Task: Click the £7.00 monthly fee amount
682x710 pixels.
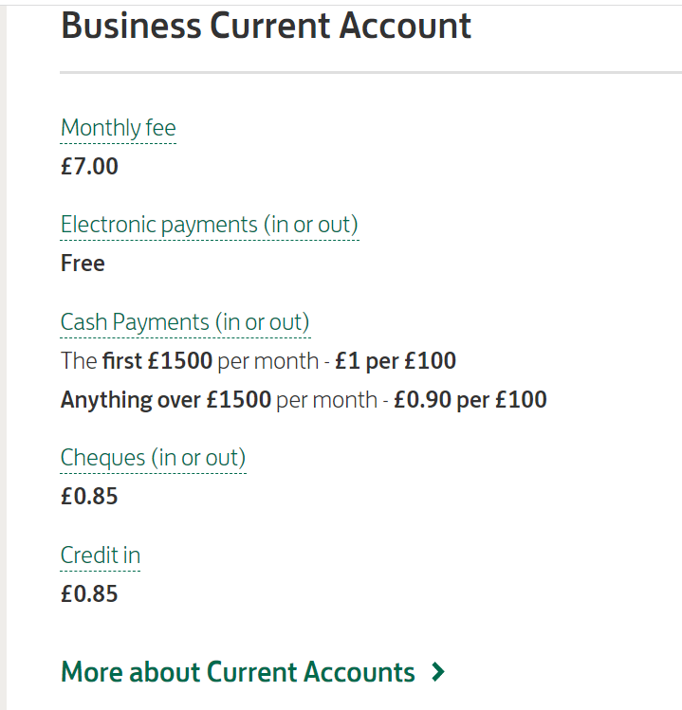Action: click(x=89, y=167)
